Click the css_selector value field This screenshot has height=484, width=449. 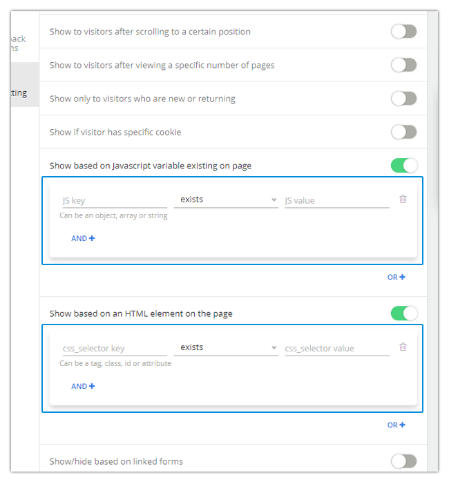pos(336,349)
